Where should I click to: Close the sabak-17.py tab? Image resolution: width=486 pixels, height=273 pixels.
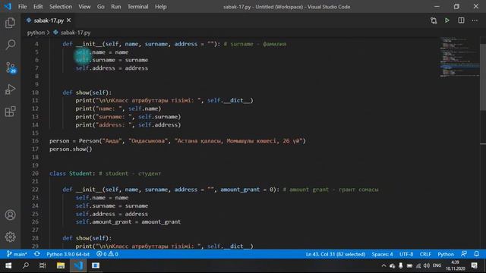[x=68, y=20]
